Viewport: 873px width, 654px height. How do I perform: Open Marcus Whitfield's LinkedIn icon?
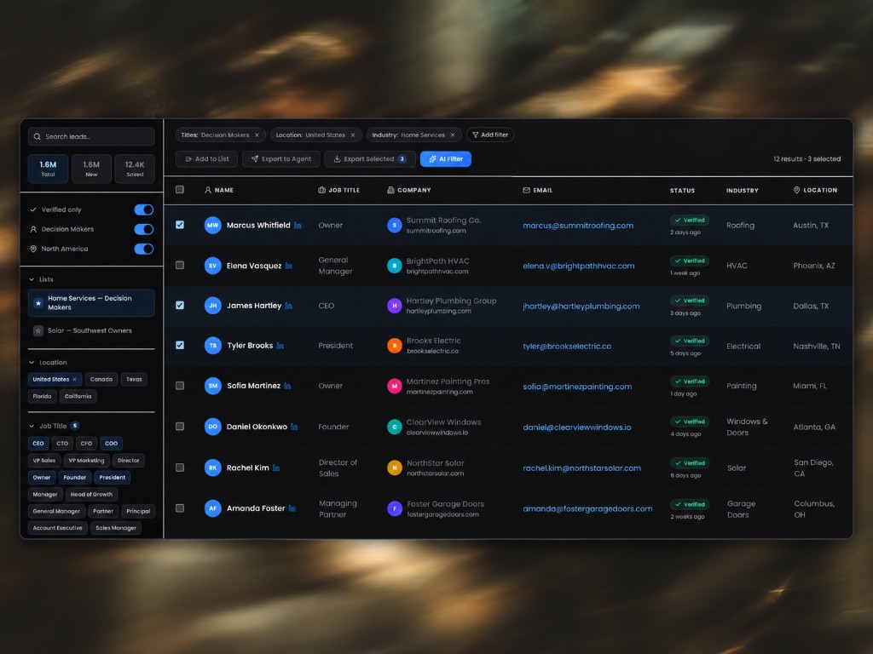[298, 225]
